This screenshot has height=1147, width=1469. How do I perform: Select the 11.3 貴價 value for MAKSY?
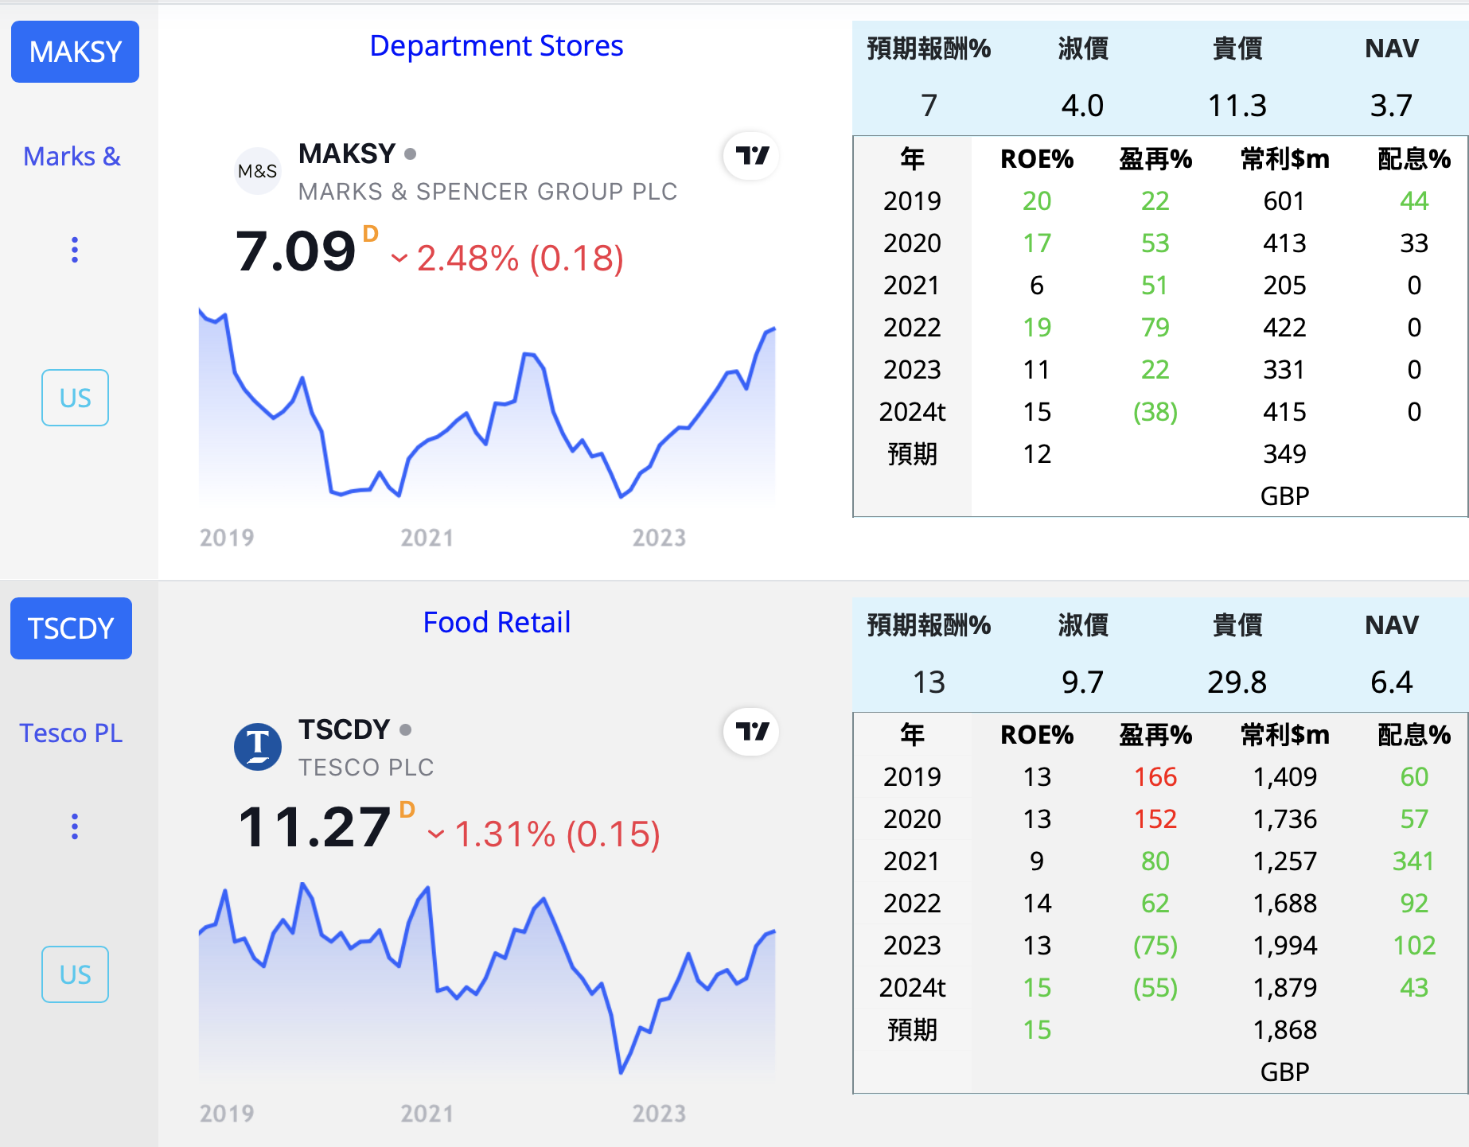[x=1237, y=105]
